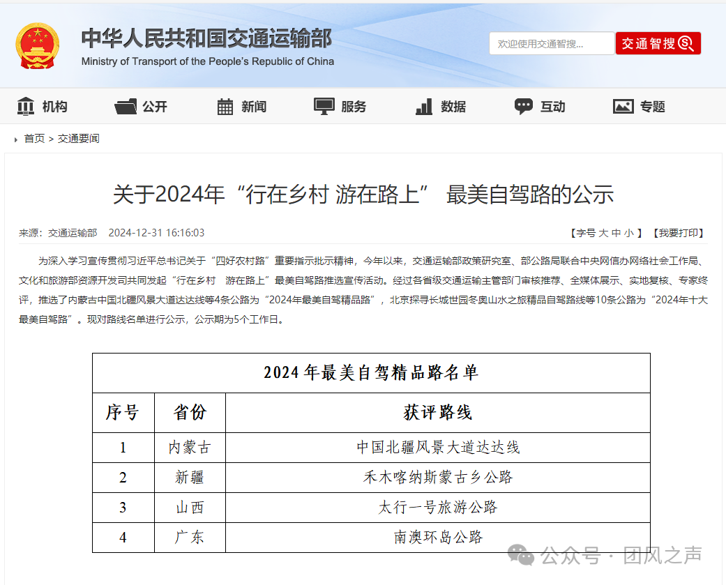Click the 专题 picture icon

623,107
